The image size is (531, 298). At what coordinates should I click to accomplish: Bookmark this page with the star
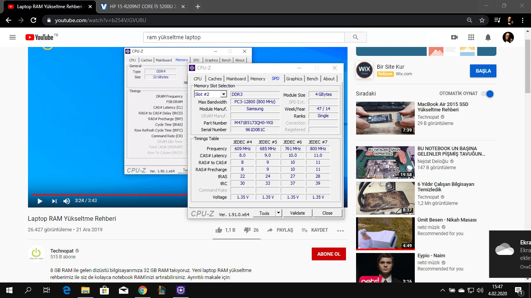pos(482,20)
